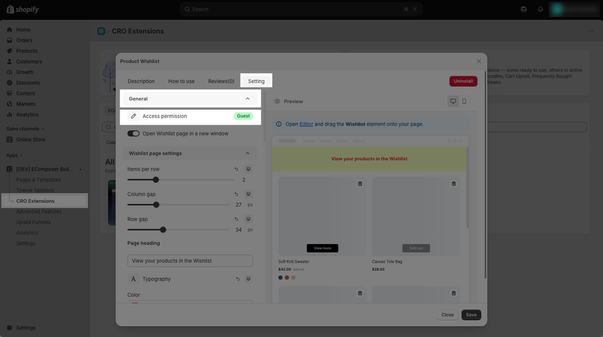This screenshot has width=603, height=337.
Task: Switch preview to mobile view
Action: click(x=464, y=101)
